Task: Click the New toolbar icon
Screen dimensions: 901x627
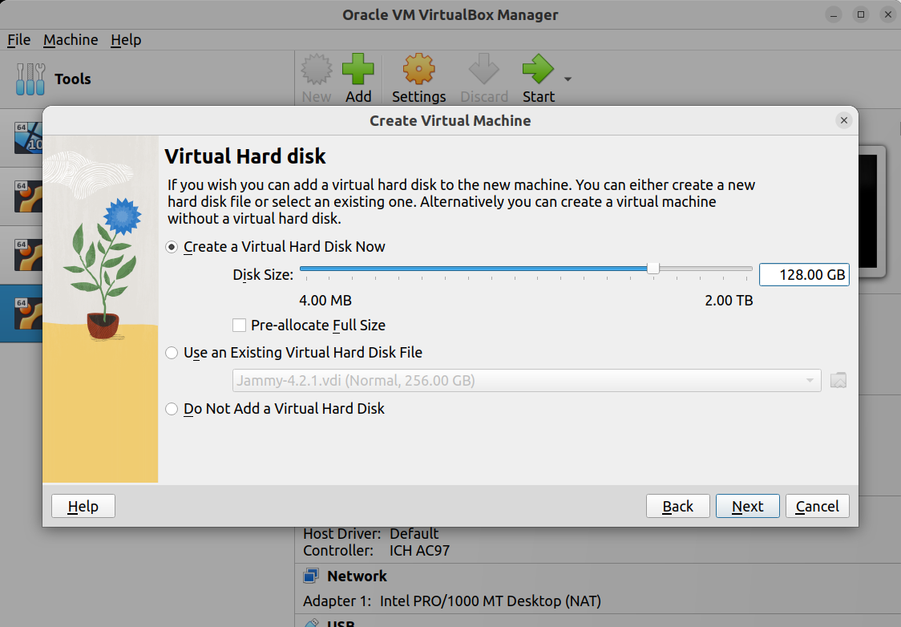Action: click(x=317, y=70)
